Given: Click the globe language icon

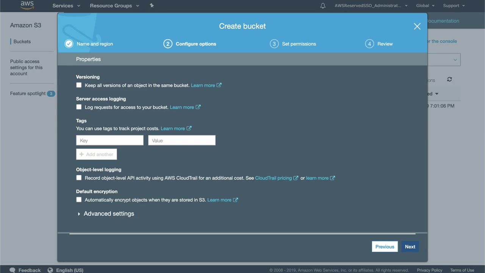Looking at the screenshot, I should [50, 270].
